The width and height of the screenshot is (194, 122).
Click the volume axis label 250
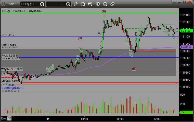(183, 104)
